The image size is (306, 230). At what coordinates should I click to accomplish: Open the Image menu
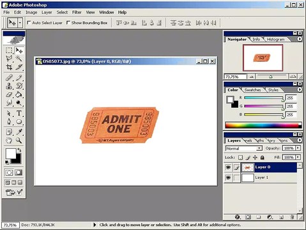31,12
